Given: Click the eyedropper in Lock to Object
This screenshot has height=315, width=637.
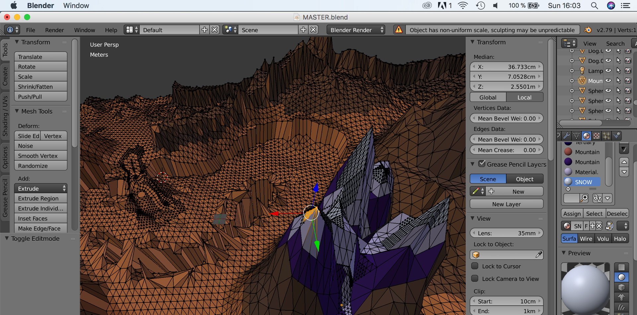Looking at the screenshot, I should point(538,255).
